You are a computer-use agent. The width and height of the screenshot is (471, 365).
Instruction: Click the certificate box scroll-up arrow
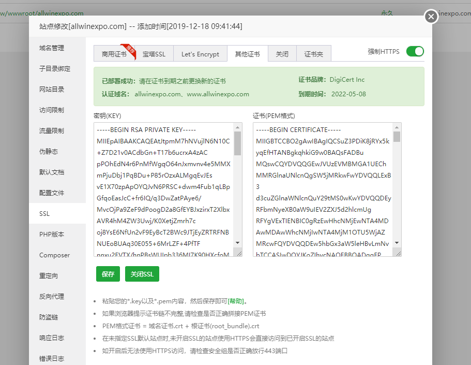pos(397,127)
